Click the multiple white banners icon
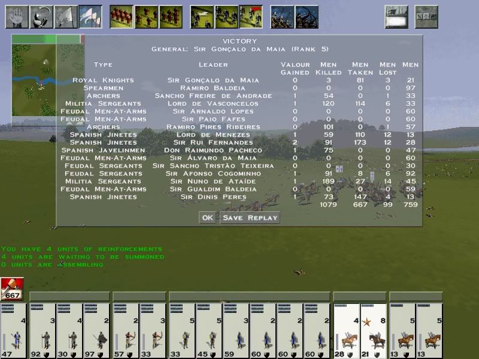479x359 pixels. click(x=90, y=17)
